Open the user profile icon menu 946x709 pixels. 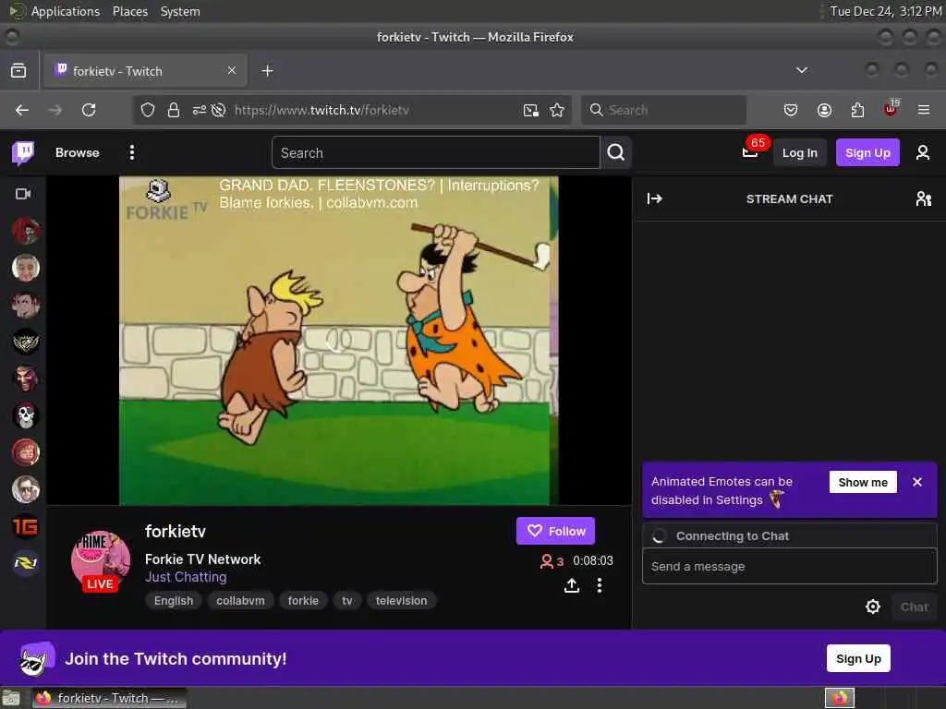coord(923,152)
